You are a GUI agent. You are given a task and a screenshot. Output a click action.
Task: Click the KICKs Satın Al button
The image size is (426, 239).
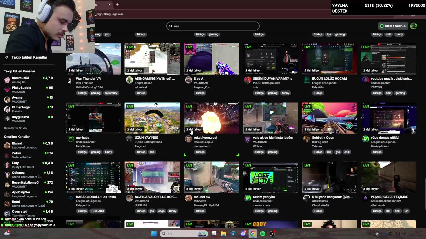pyautogui.click(x=393, y=26)
